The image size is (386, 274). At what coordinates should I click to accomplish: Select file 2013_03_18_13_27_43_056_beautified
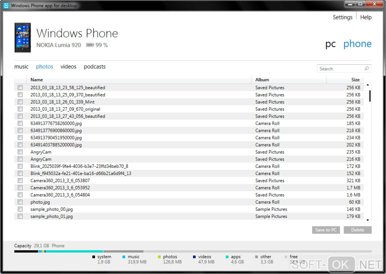(189, 116)
